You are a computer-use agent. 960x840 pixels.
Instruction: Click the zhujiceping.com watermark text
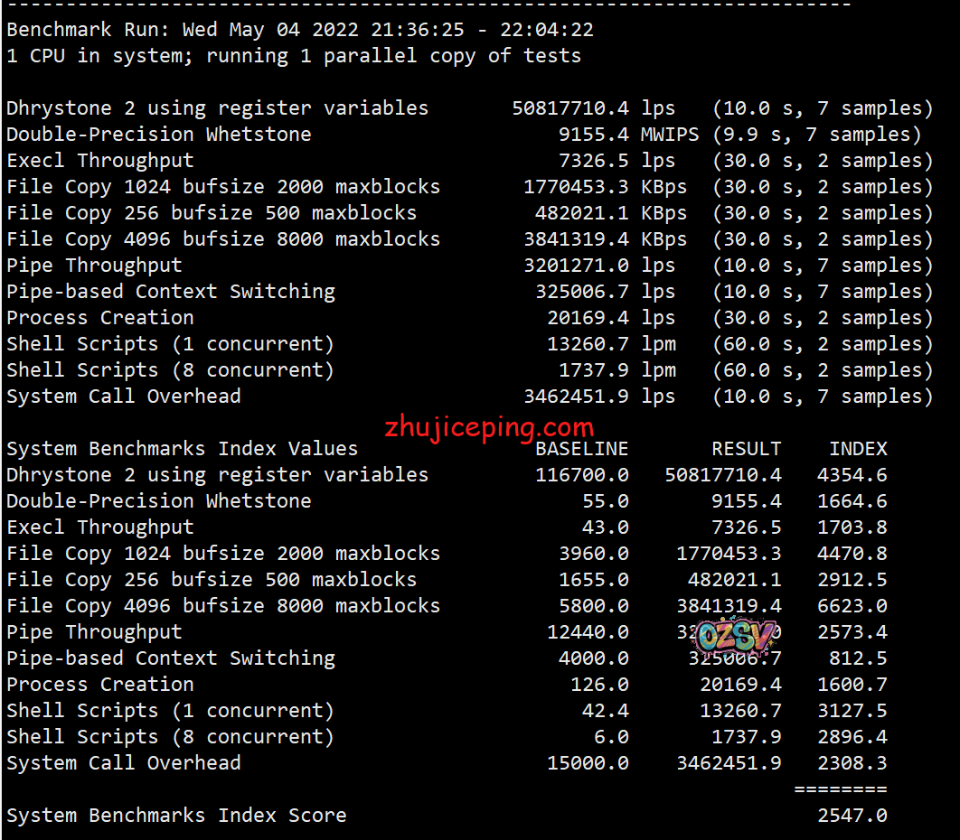489,426
